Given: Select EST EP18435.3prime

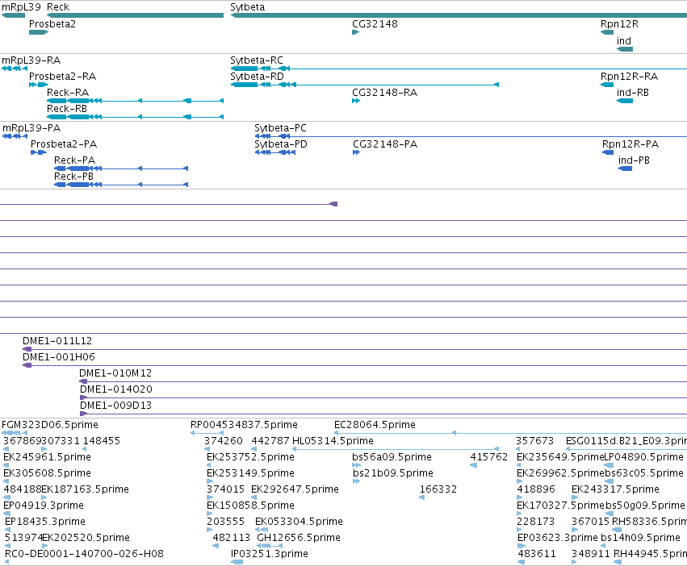Looking at the screenshot, I should pos(45,522).
